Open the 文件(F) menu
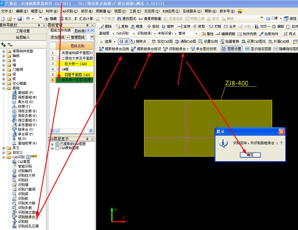Viewport: 298px width, 230px height. (x=7, y=11)
